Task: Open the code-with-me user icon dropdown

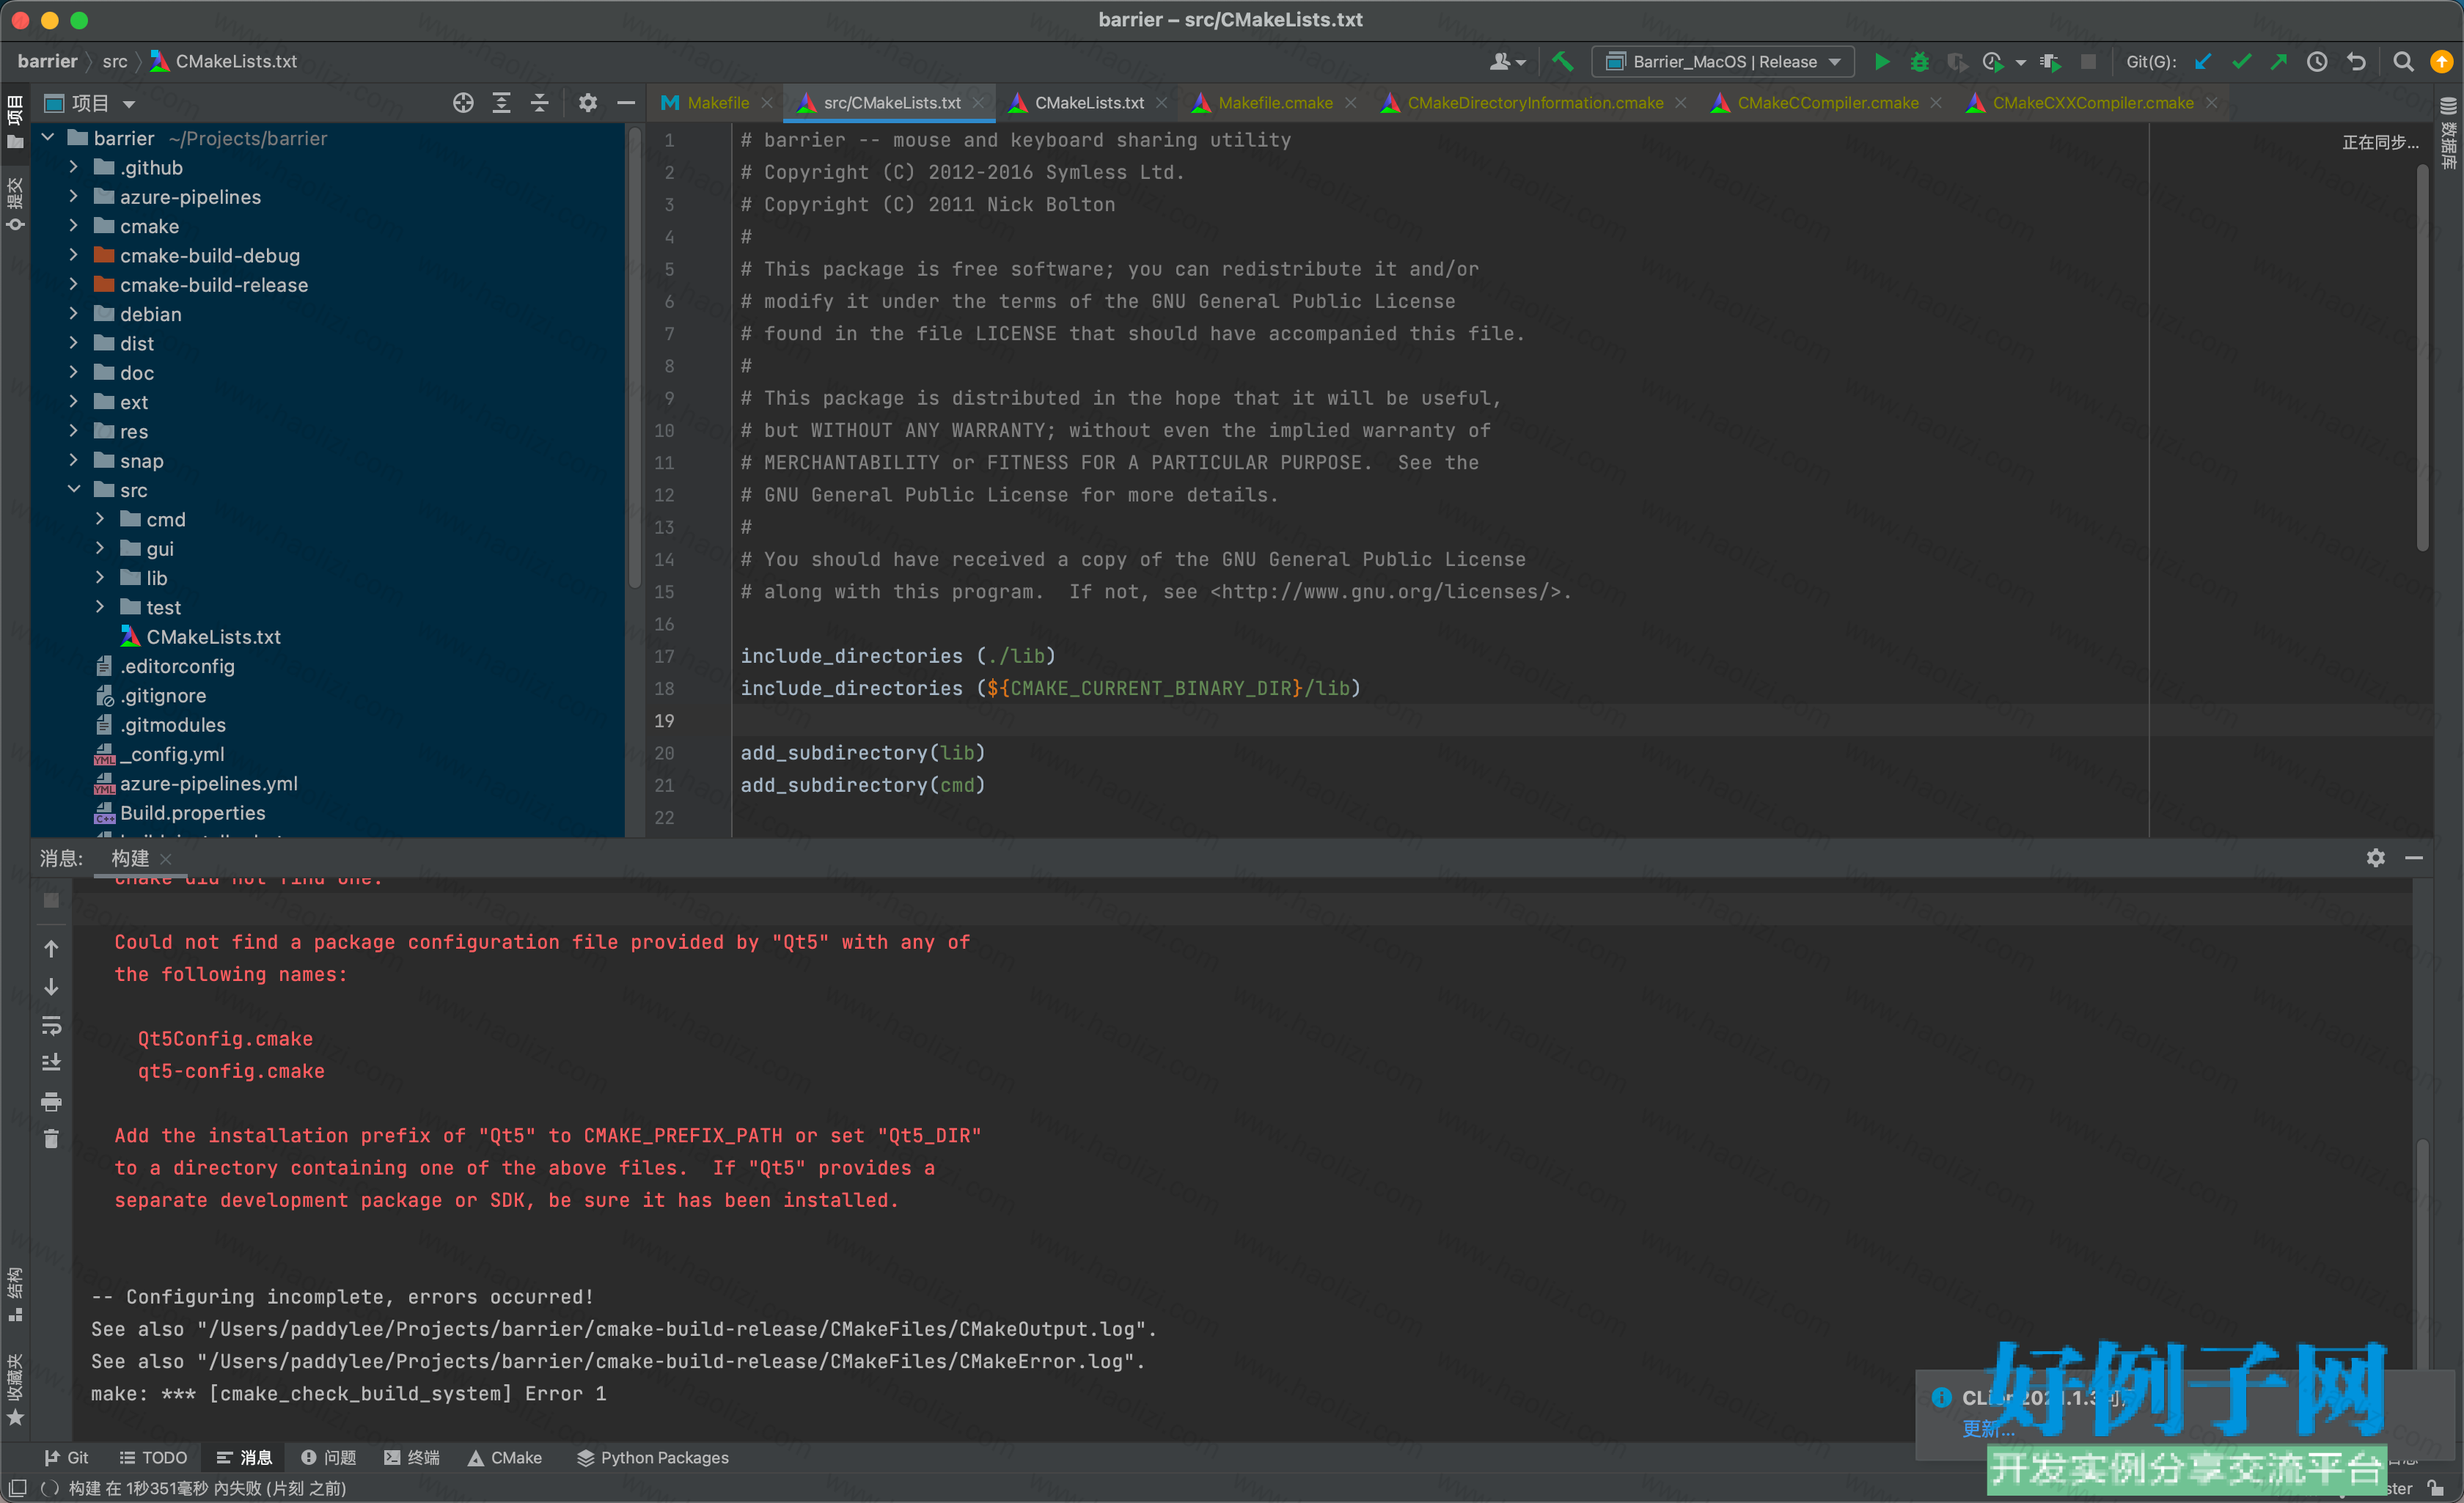Action: pos(1508,62)
